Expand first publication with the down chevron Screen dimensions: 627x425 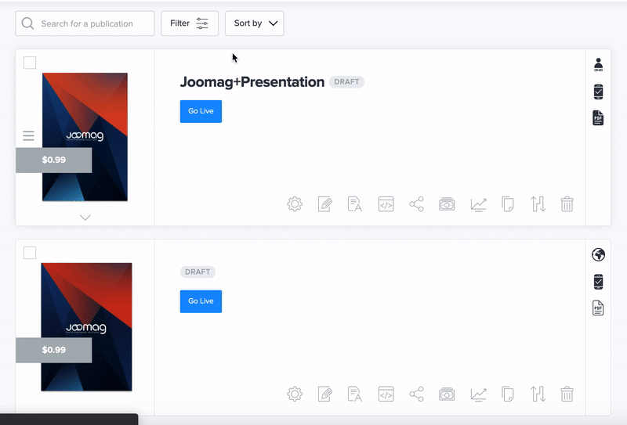[85, 218]
